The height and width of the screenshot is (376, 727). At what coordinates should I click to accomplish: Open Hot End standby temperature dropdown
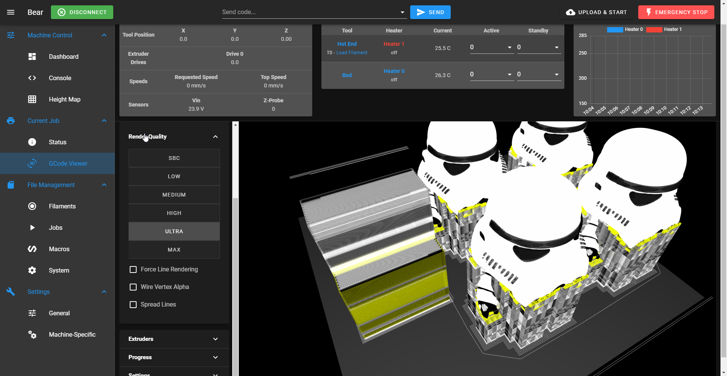[557, 47]
